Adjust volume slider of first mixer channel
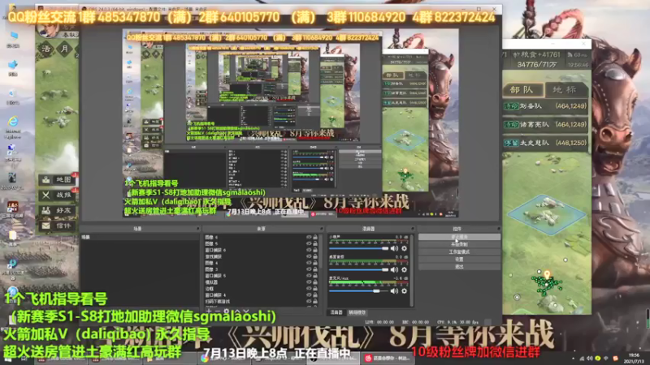The width and height of the screenshot is (650, 365). click(358, 248)
